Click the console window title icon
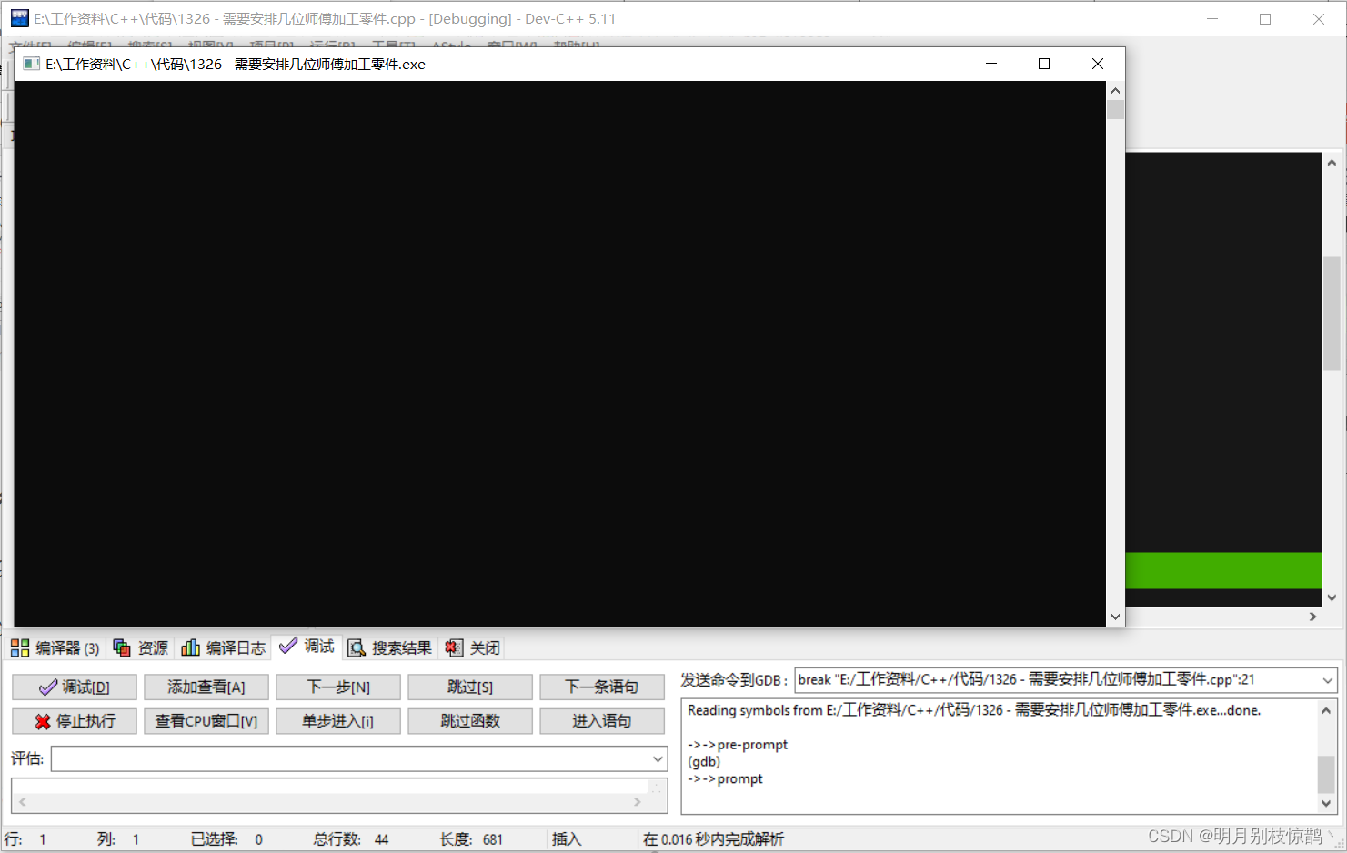This screenshot has width=1347, height=853. pos(31,64)
